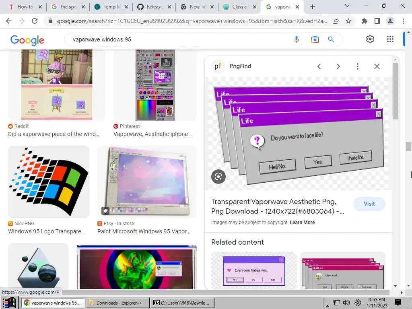Click the Visit button
Image resolution: width=412 pixels, height=309 pixels.
click(x=369, y=204)
